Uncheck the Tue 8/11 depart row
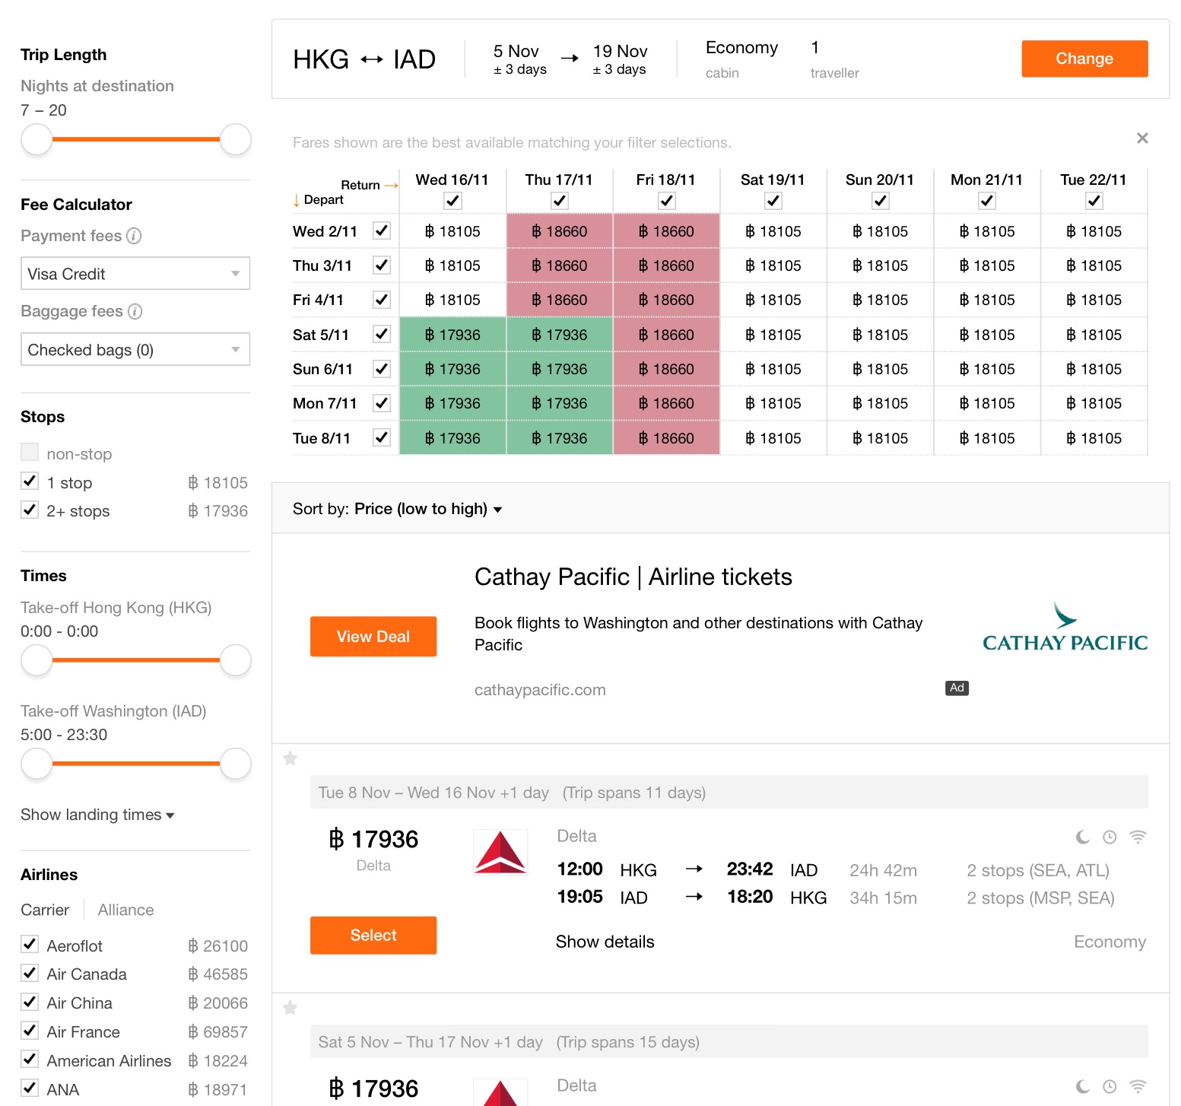 tap(382, 437)
